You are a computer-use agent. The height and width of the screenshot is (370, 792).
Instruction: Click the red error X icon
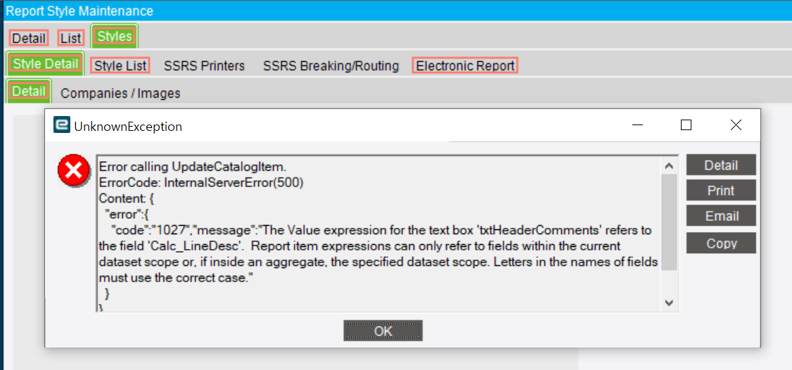tap(74, 171)
